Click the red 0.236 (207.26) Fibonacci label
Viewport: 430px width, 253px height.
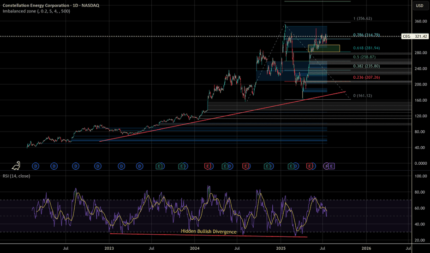(x=366, y=77)
